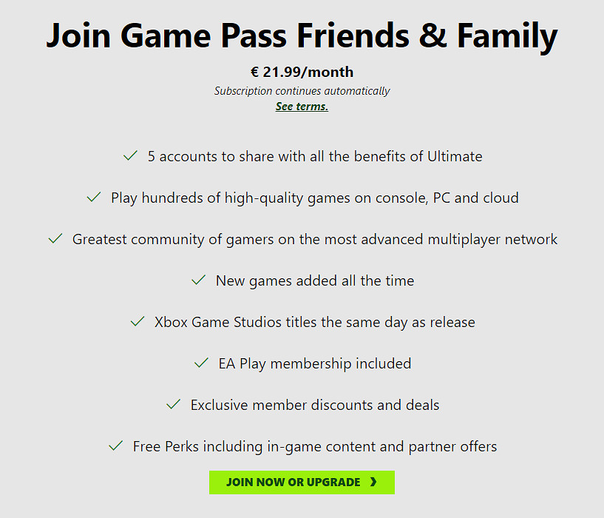Select the '€ 21.99/month' price text
The image size is (604, 518).
pyautogui.click(x=302, y=72)
